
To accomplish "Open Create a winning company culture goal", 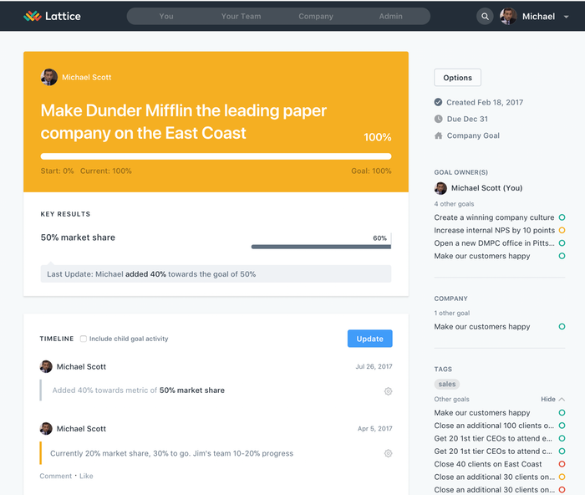I will [x=494, y=217].
